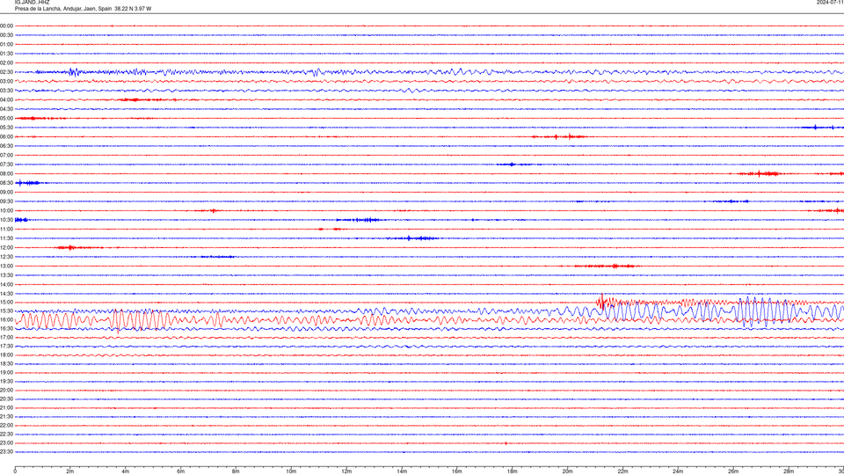Click the 03:30 row time label
This screenshot has width=844, height=475.
point(6,91)
